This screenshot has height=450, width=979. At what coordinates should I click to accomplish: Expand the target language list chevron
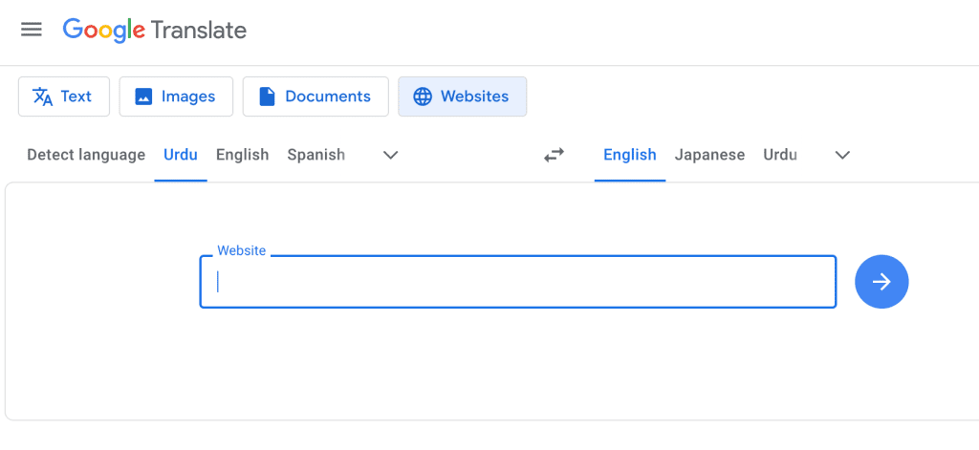(x=842, y=155)
